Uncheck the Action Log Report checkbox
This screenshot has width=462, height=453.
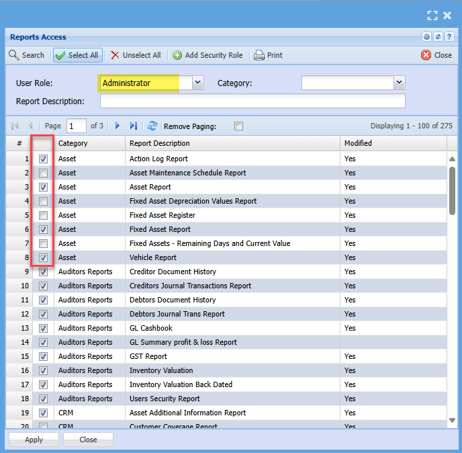(x=44, y=159)
